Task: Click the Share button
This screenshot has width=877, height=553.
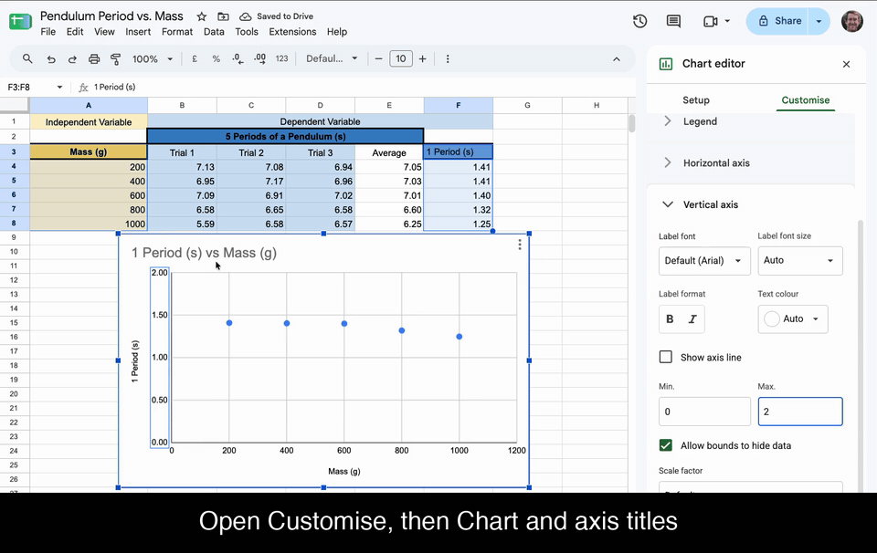Action: tap(779, 21)
